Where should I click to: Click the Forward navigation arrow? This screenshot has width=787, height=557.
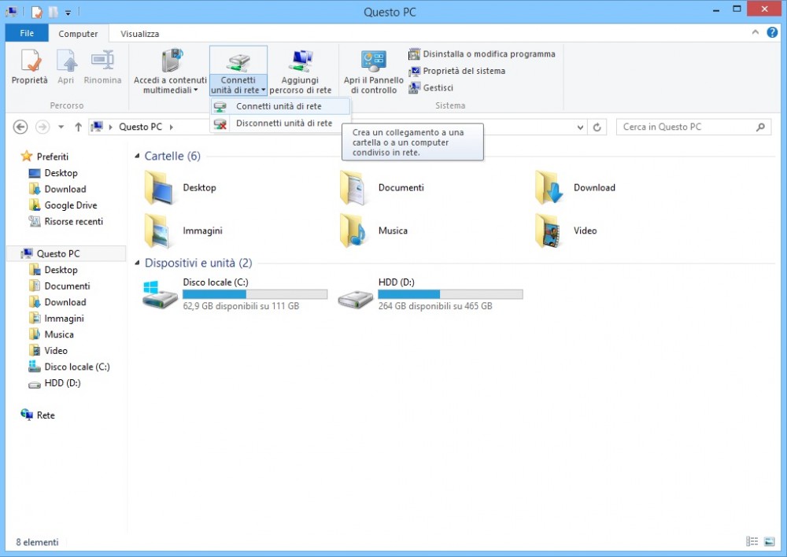click(x=42, y=127)
